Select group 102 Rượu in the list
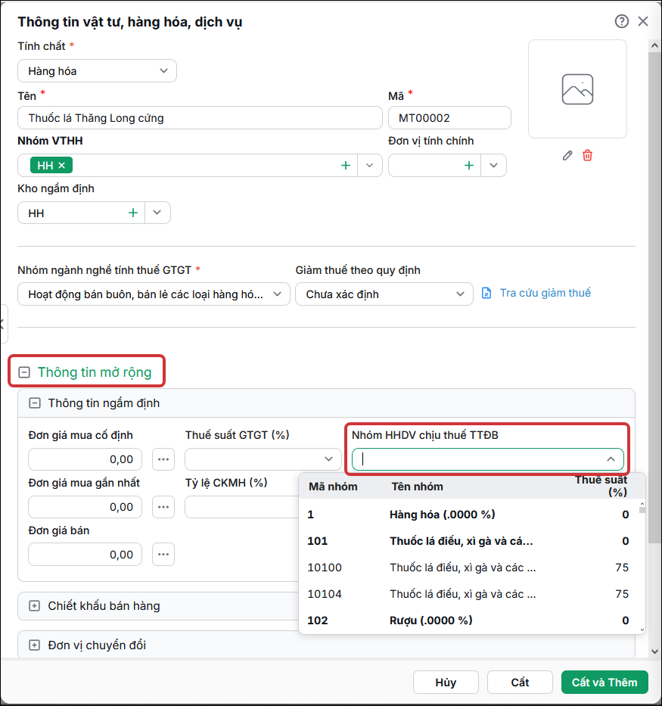This screenshot has height=706, width=662. [468, 620]
